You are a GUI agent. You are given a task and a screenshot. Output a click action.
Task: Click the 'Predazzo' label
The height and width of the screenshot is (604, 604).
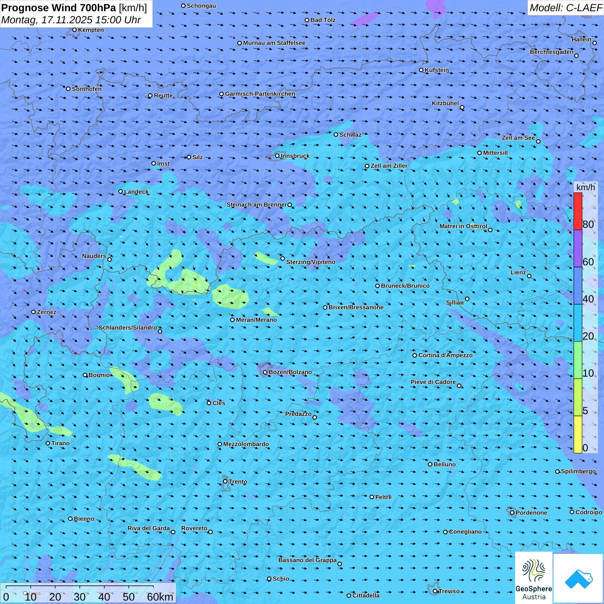point(298,414)
